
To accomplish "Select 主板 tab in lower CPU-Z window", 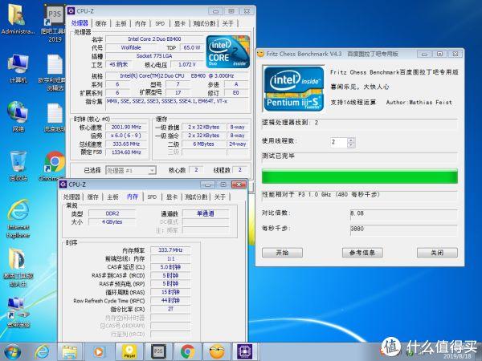I will [112, 197].
